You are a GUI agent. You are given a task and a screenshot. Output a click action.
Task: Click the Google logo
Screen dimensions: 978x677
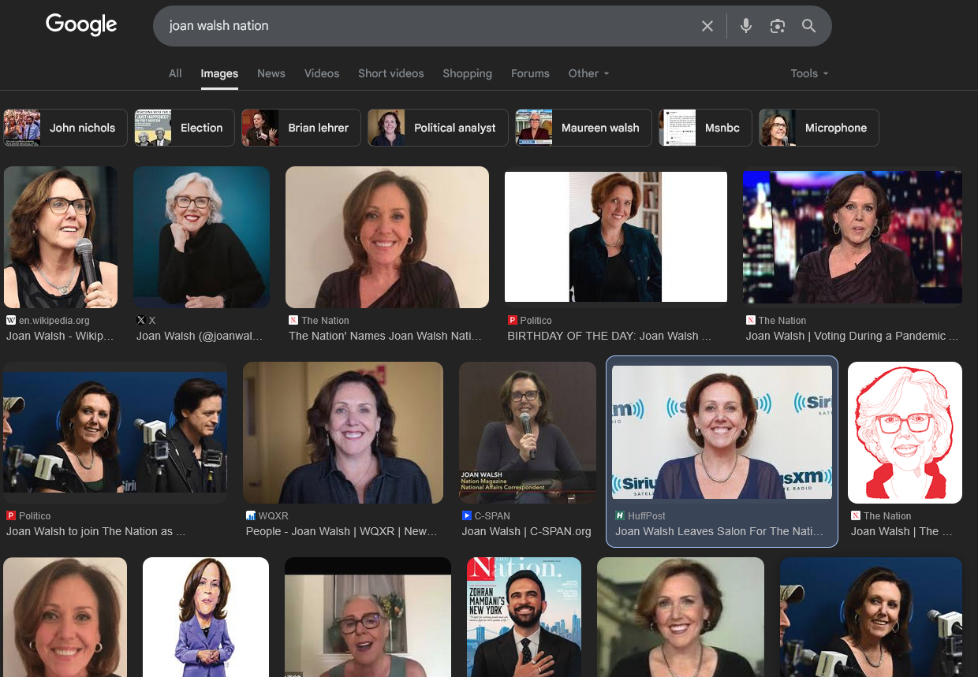pos(81,25)
